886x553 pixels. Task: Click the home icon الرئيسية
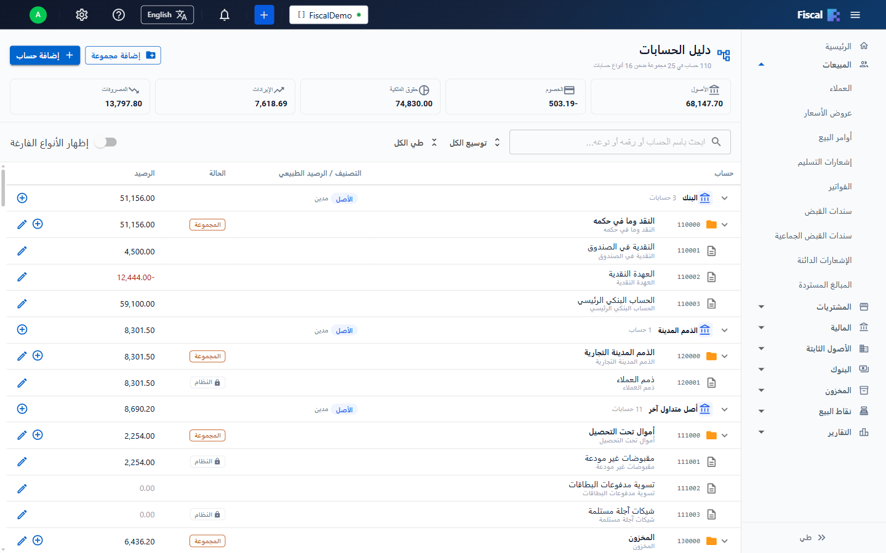[x=864, y=46]
